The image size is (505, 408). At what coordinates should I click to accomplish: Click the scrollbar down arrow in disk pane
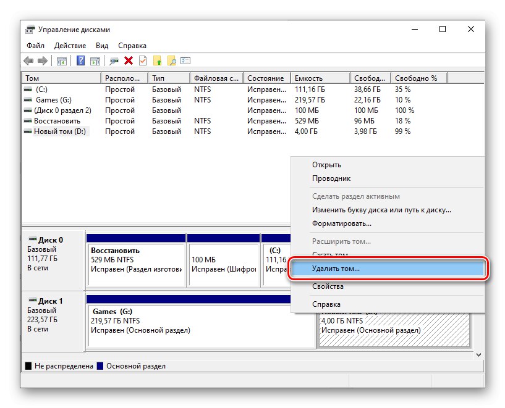click(x=478, y=354)
